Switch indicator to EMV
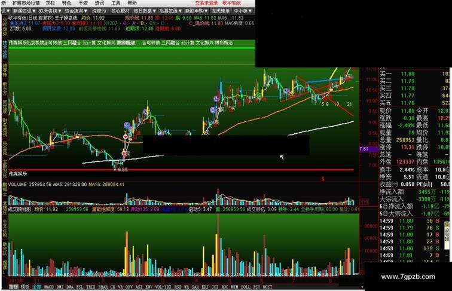This screenshot has width=452, height=291. point(149,287)
